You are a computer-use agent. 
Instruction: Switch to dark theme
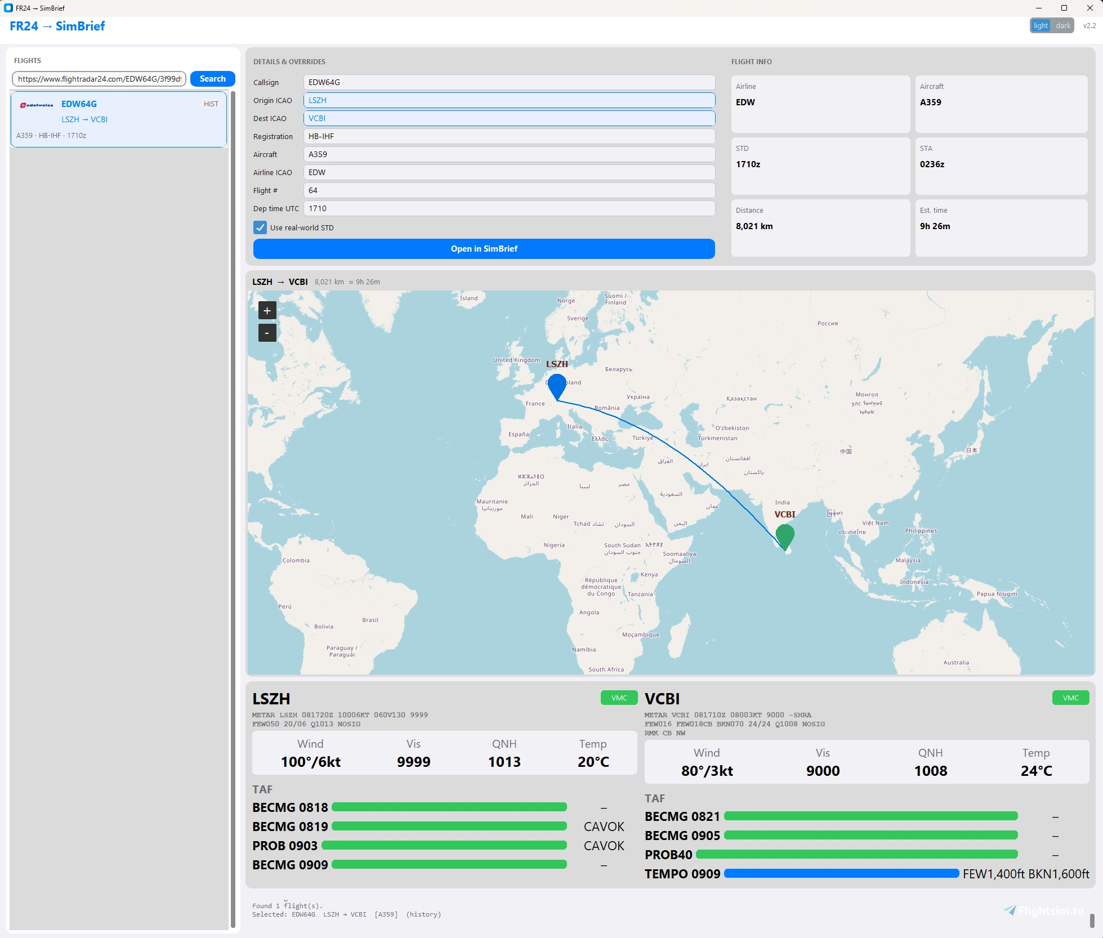tap(1063, 26)
